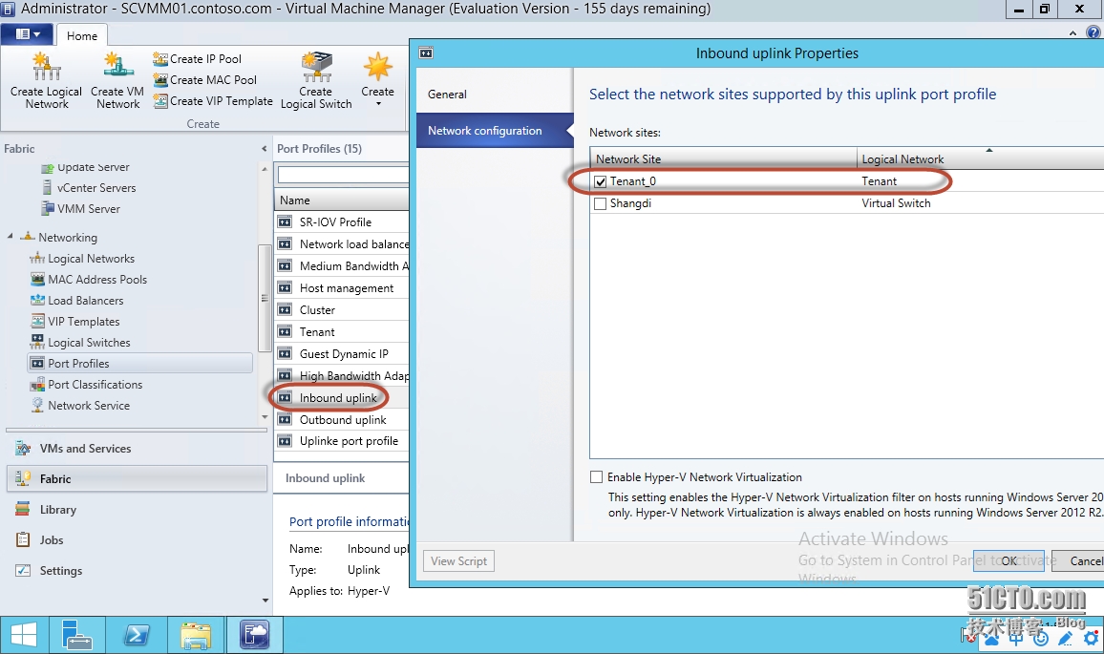
Task: Confirm the dialog with OK
Action: [x=1008, y=561]
